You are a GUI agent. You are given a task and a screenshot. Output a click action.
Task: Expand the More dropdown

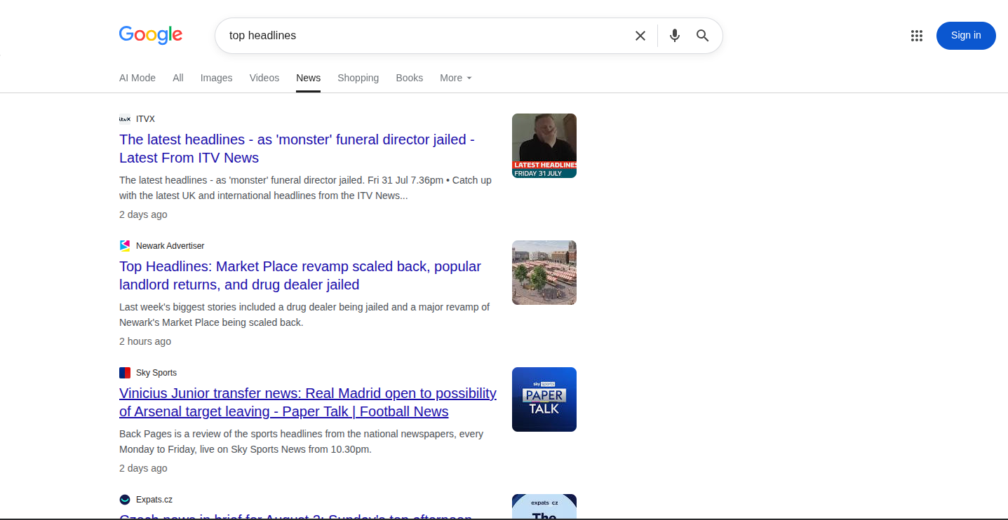tap(456, 78)
